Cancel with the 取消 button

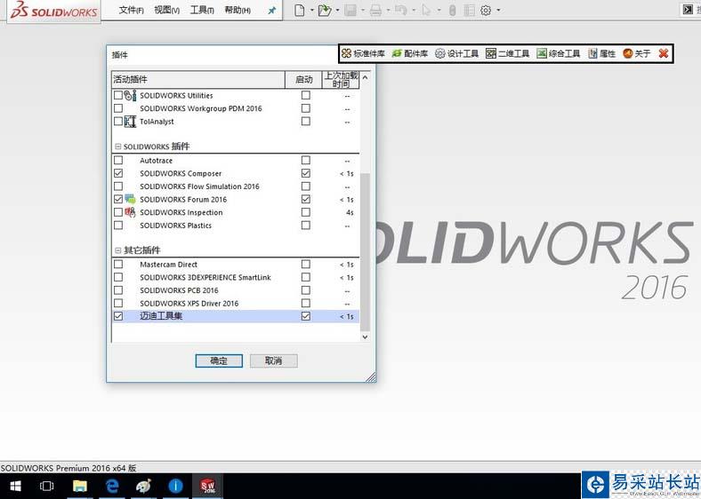(x=274, y=360)
